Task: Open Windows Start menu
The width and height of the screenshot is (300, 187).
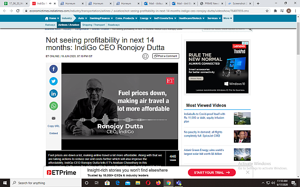Action: click(5, 183)
